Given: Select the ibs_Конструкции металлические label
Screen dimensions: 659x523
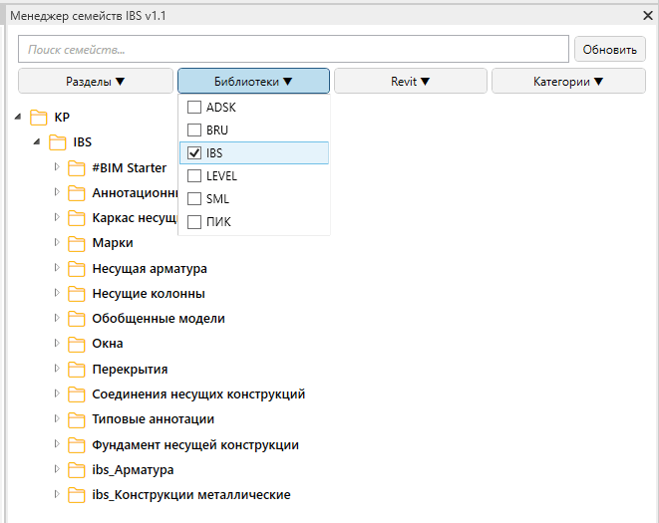Looking at the screenshot, I should (191, 495).
